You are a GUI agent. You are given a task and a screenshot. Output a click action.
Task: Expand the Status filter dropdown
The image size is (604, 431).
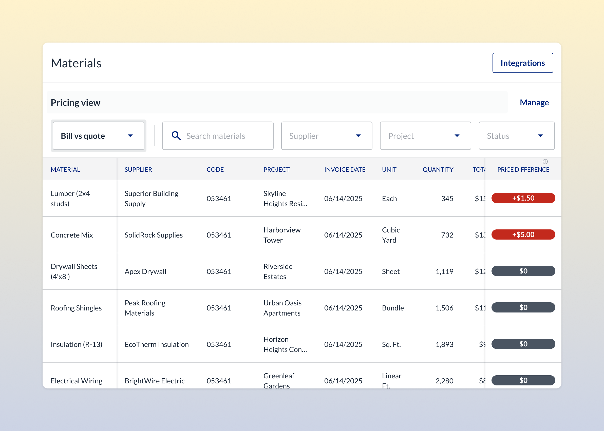(x=516, y=136)
